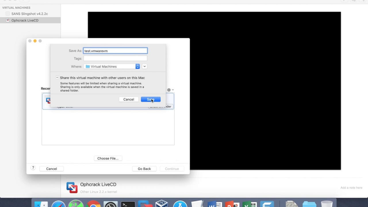This screenshot has width=368, height=207.
Task: Launch Safari from the Dock
Action: coord(58,204)
